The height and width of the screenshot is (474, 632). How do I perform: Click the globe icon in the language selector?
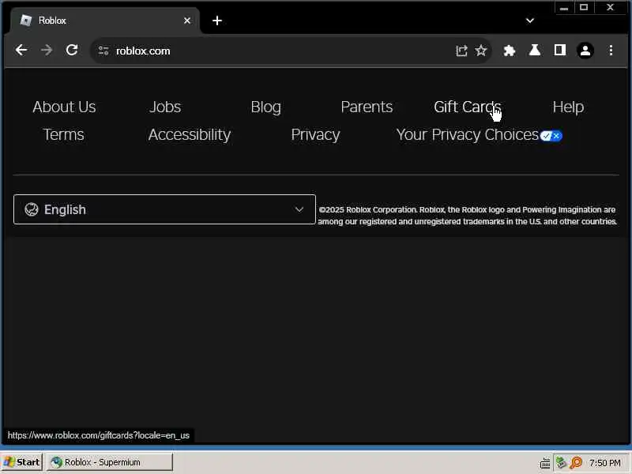coord(32,209)
